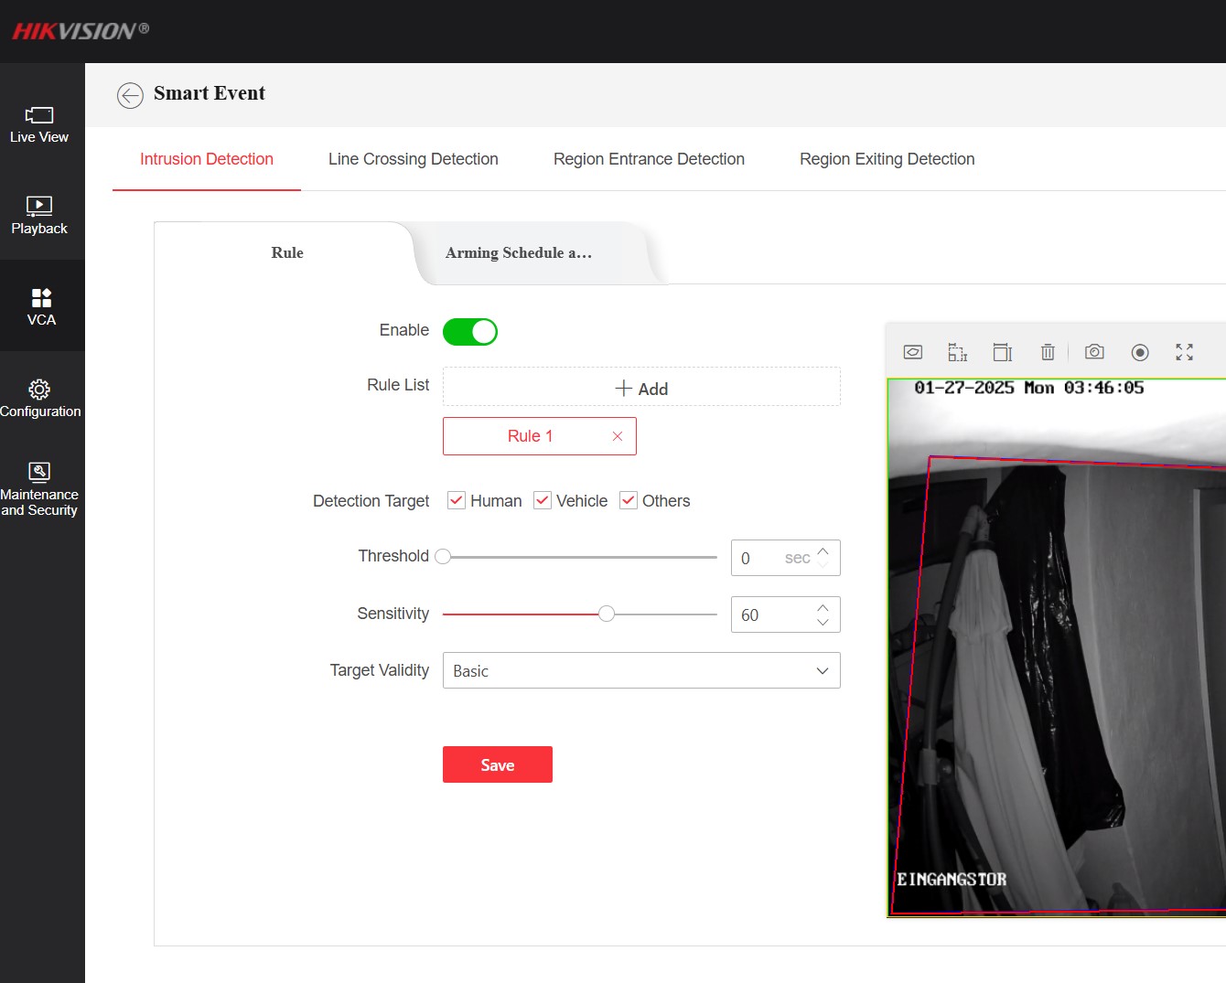Switch to Line Crossing Detection tab
This screenshot has height=983, width=1226.
click(x=413, y=159)
